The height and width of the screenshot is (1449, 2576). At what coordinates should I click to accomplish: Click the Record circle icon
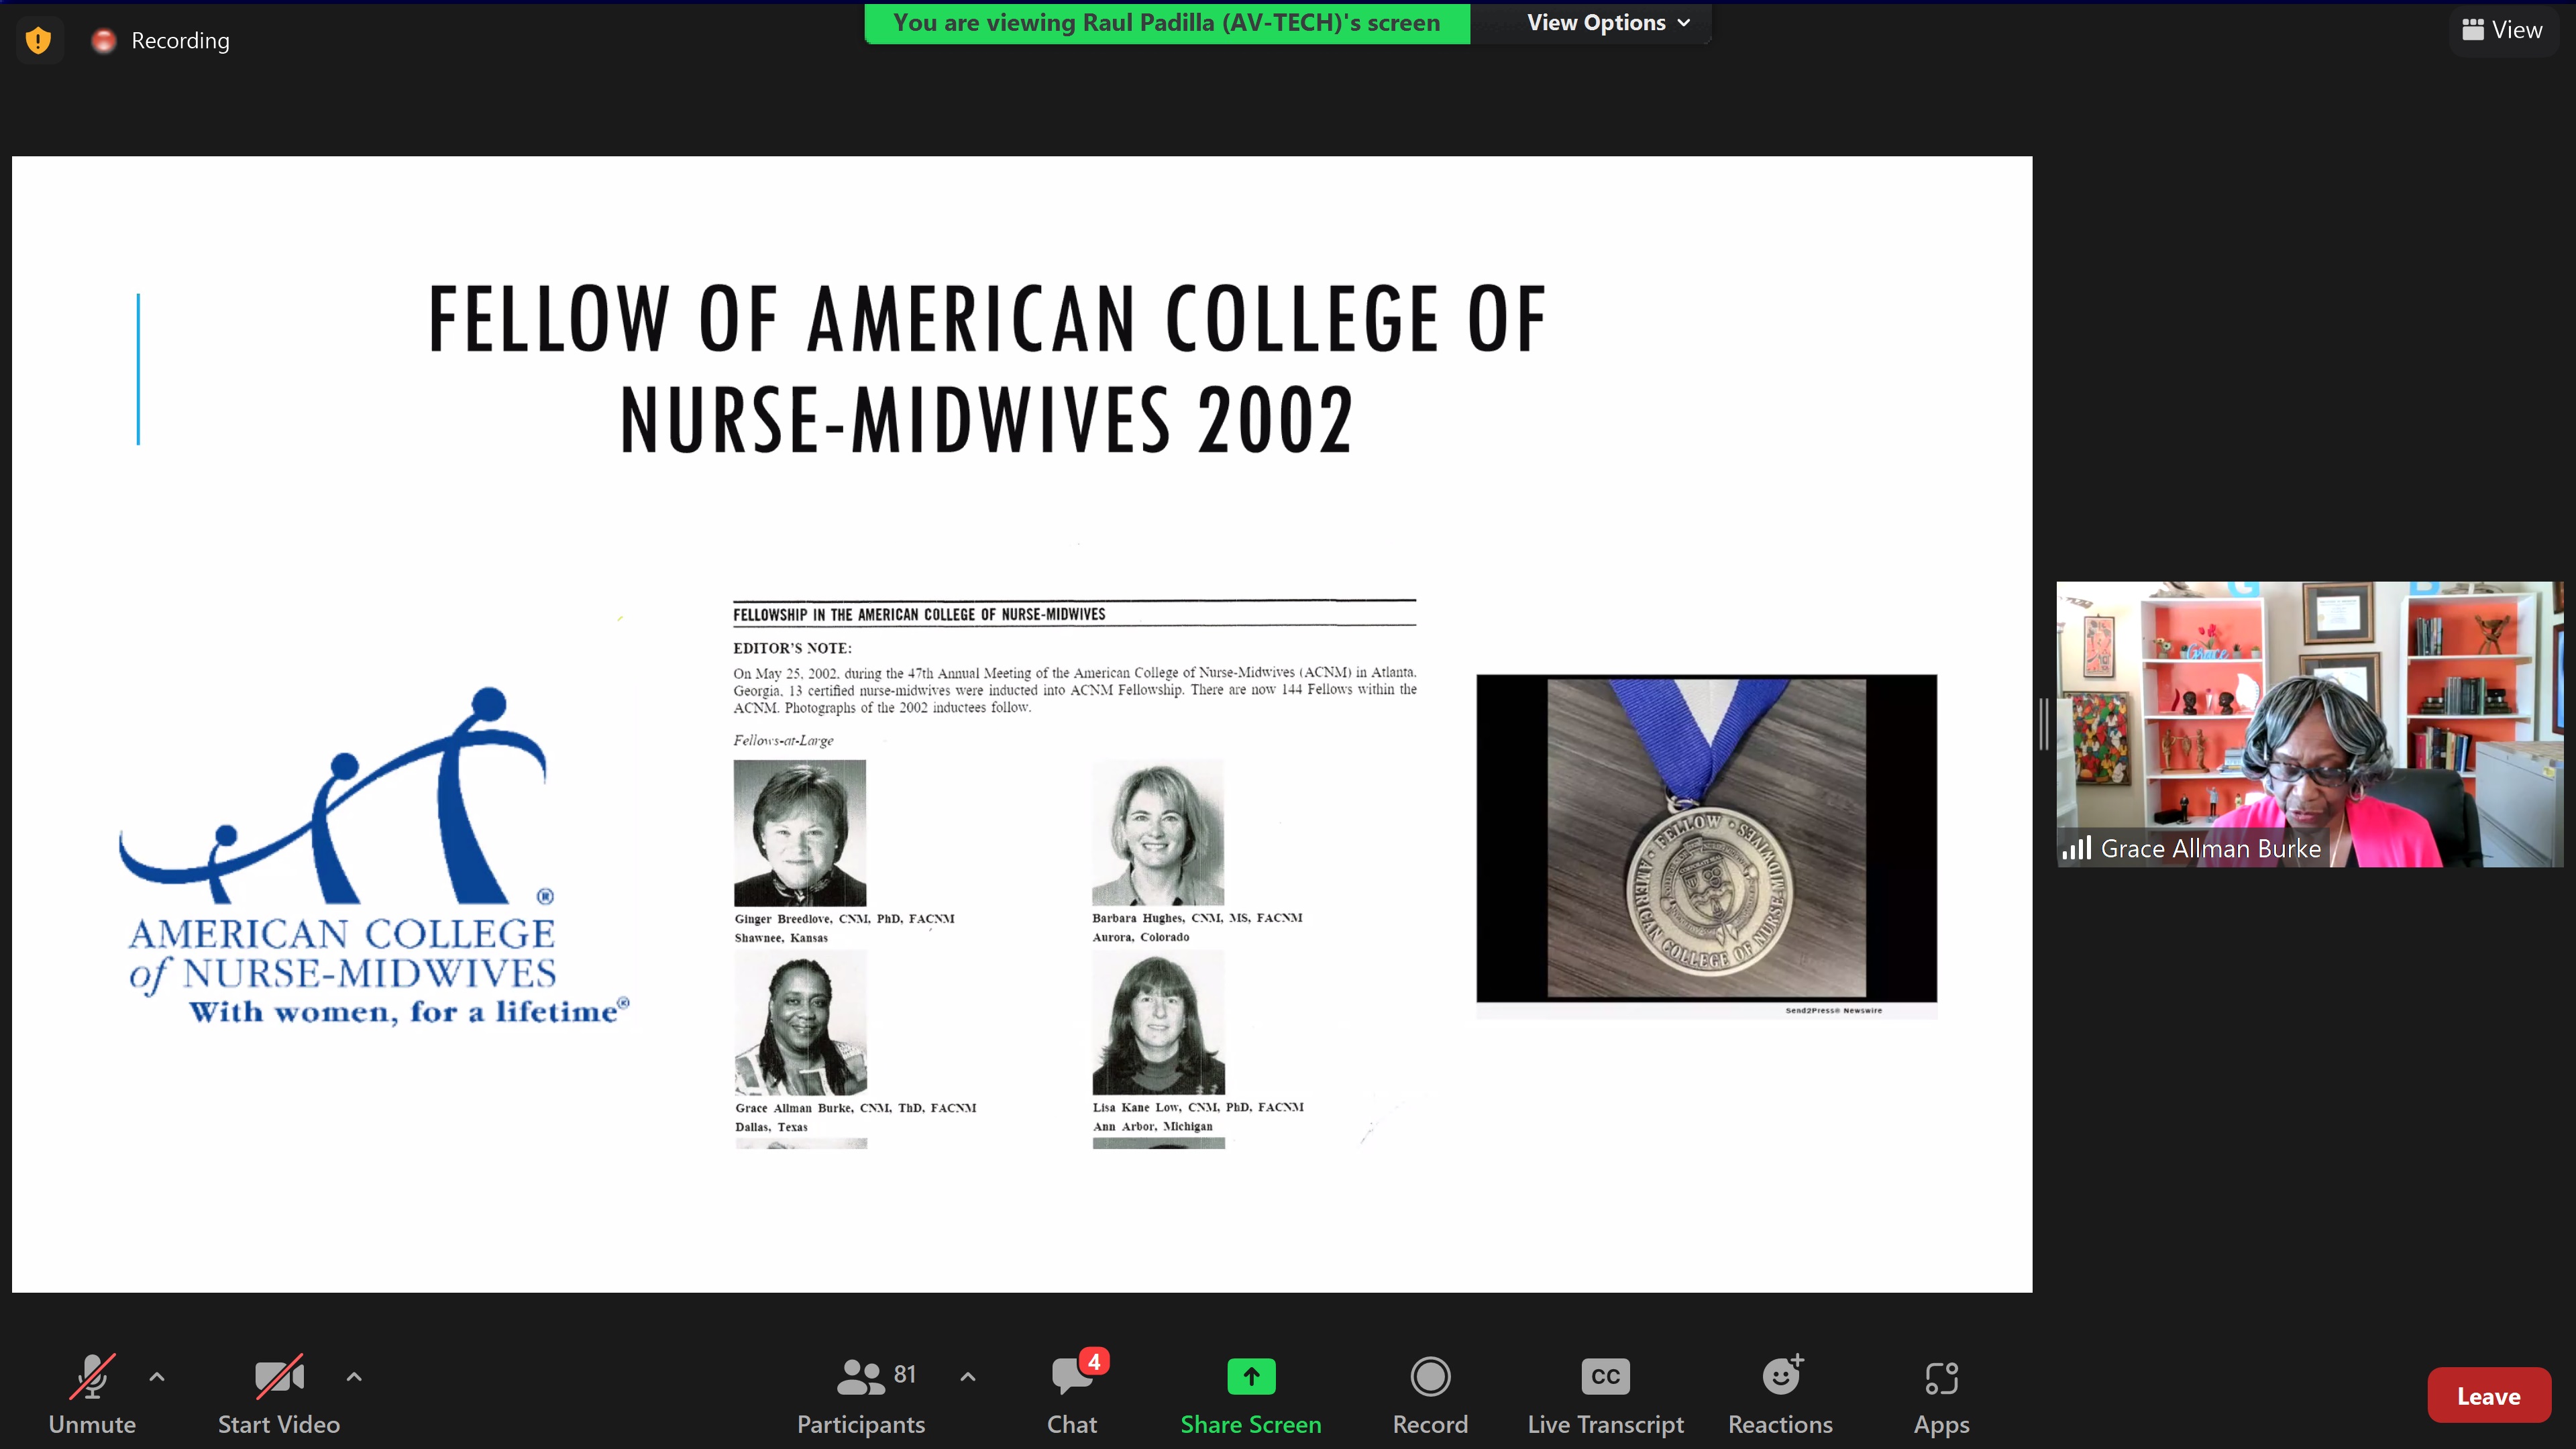pos(1430,1376)
